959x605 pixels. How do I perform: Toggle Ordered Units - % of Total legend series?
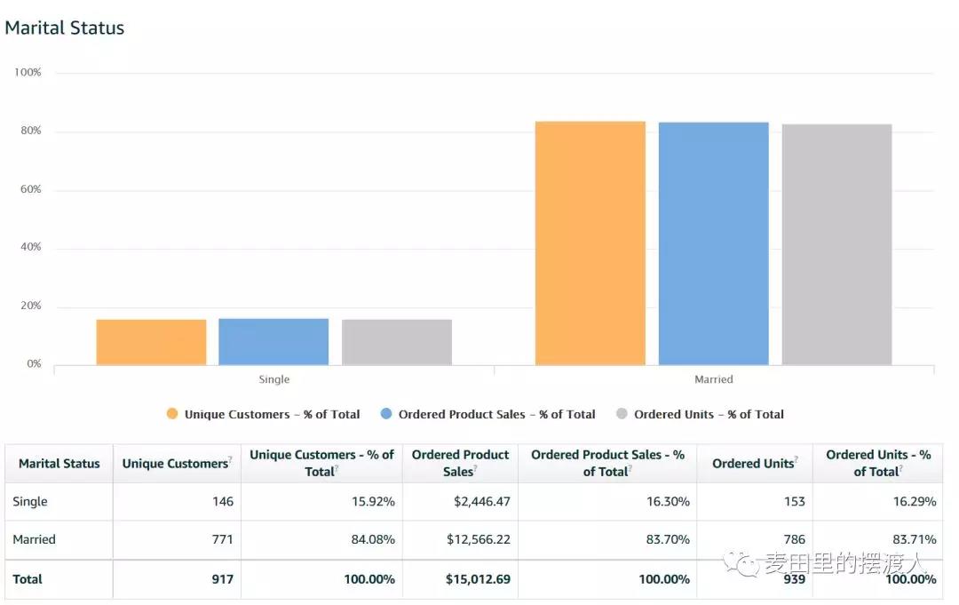coord(709,414)
